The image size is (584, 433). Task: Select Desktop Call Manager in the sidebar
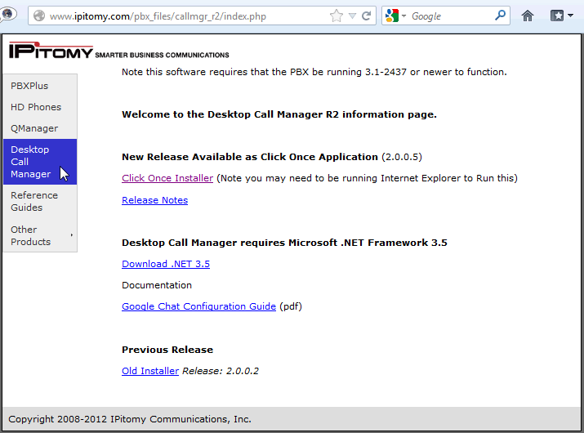[x=40, y=162]
